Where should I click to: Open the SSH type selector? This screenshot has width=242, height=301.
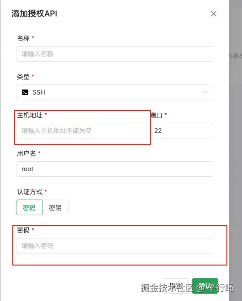115,92
